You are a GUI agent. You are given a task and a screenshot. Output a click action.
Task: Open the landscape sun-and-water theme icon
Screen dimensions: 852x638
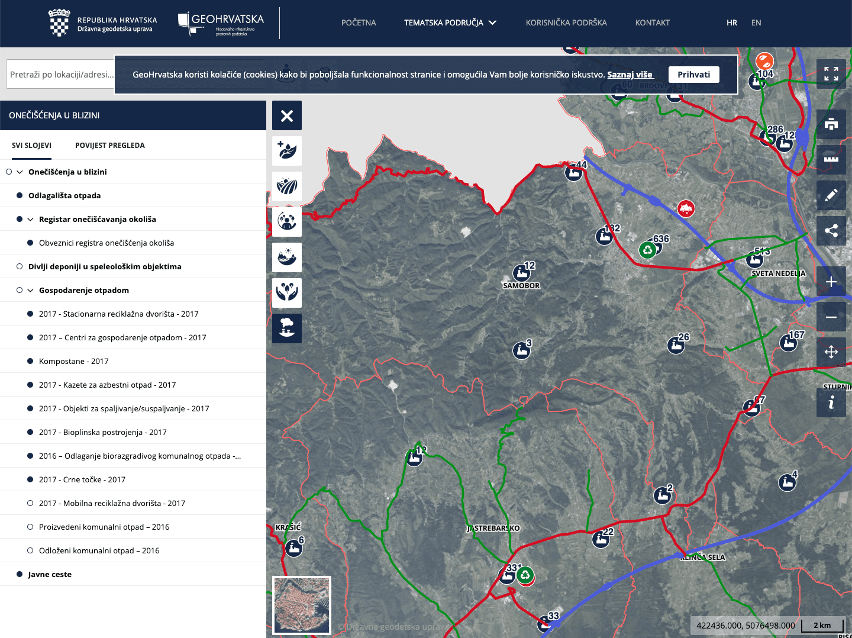tap(287, 257)
